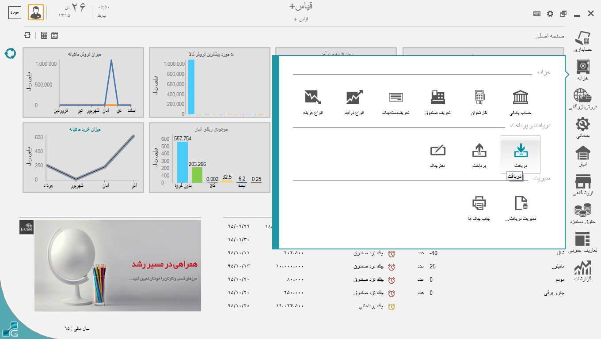
Task: Click the calendar toolbar icon
Action: point(54,35)
